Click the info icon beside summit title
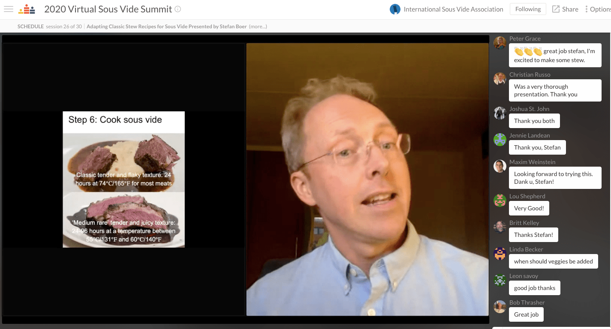Image resolution: width=611 pixels, height=329 pixels. pos(178,9)
